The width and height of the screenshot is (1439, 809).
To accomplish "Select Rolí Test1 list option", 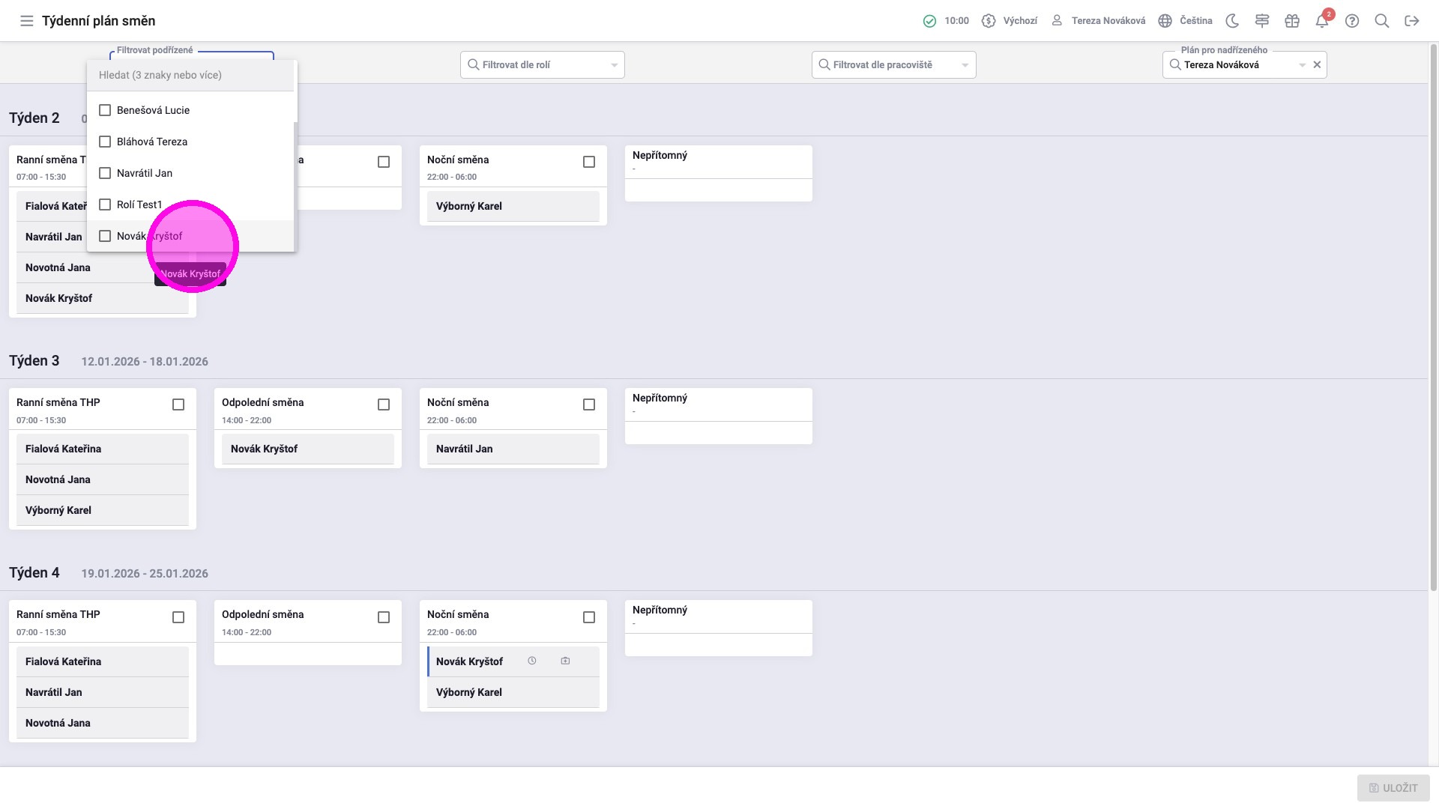I will 139,204.
